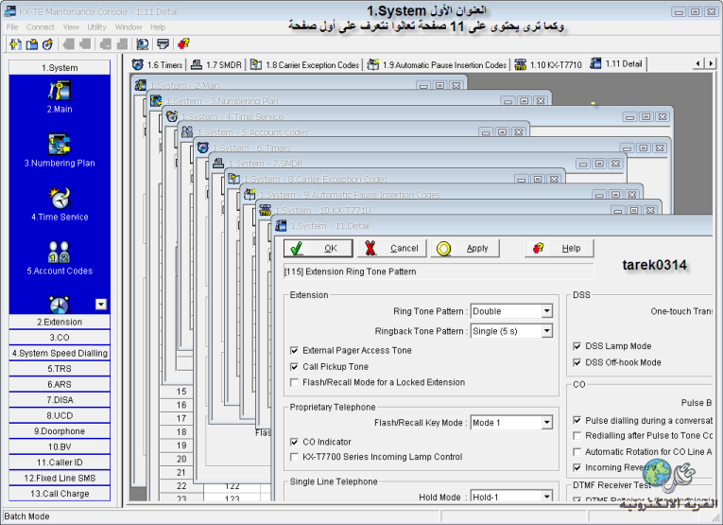
Task: Open the 4.Time Service clock icon
Action: 60,199
